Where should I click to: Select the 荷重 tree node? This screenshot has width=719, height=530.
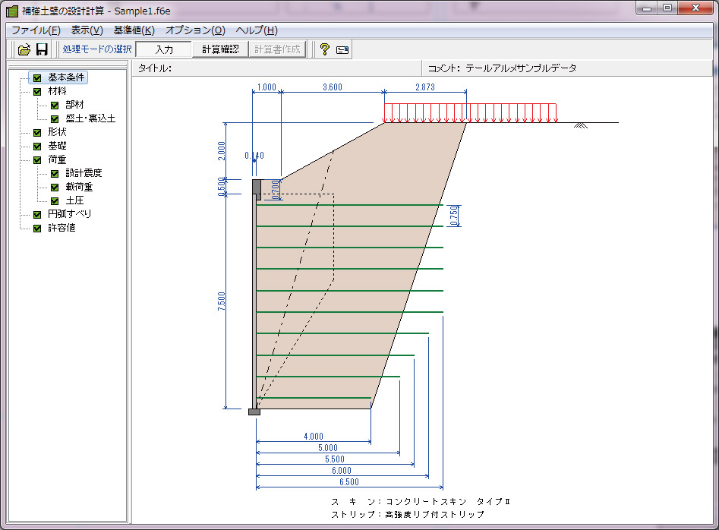57,159
